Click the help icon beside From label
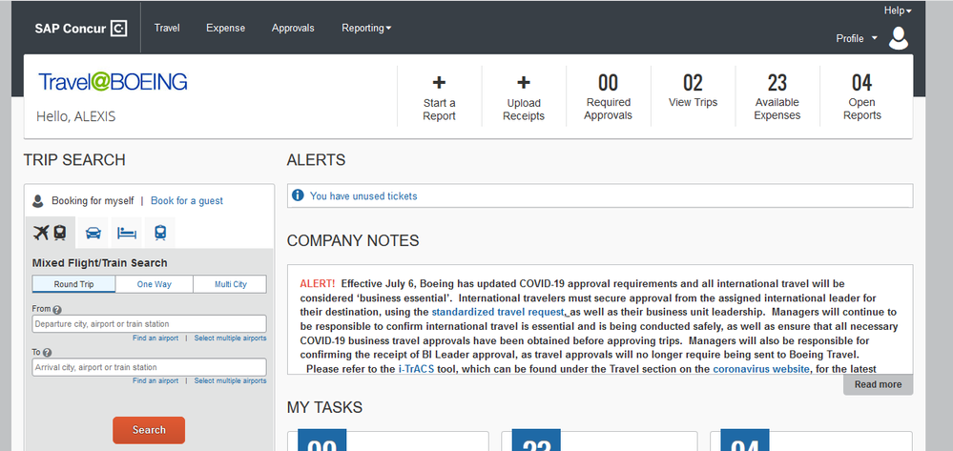This screenshot has height=451, width=953. (x=57, y=309)
